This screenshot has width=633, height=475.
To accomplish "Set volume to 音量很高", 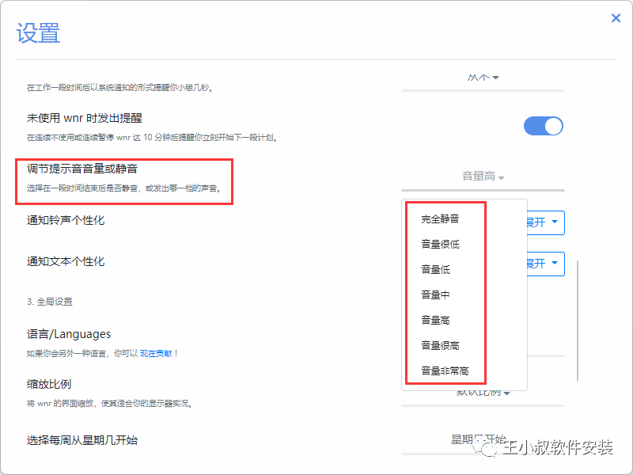I will (x=441, y=345).
